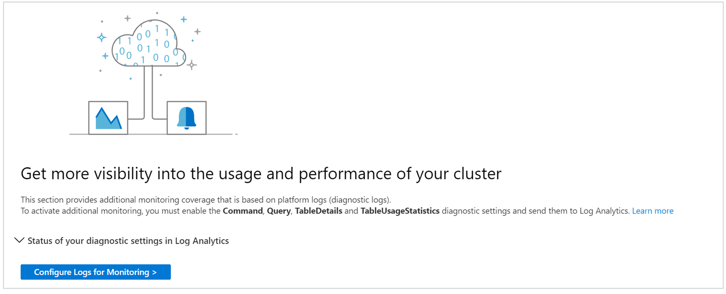
Task: Expand Status of your diagnostic settings in Log Analytics
Action: click(128, 241)
